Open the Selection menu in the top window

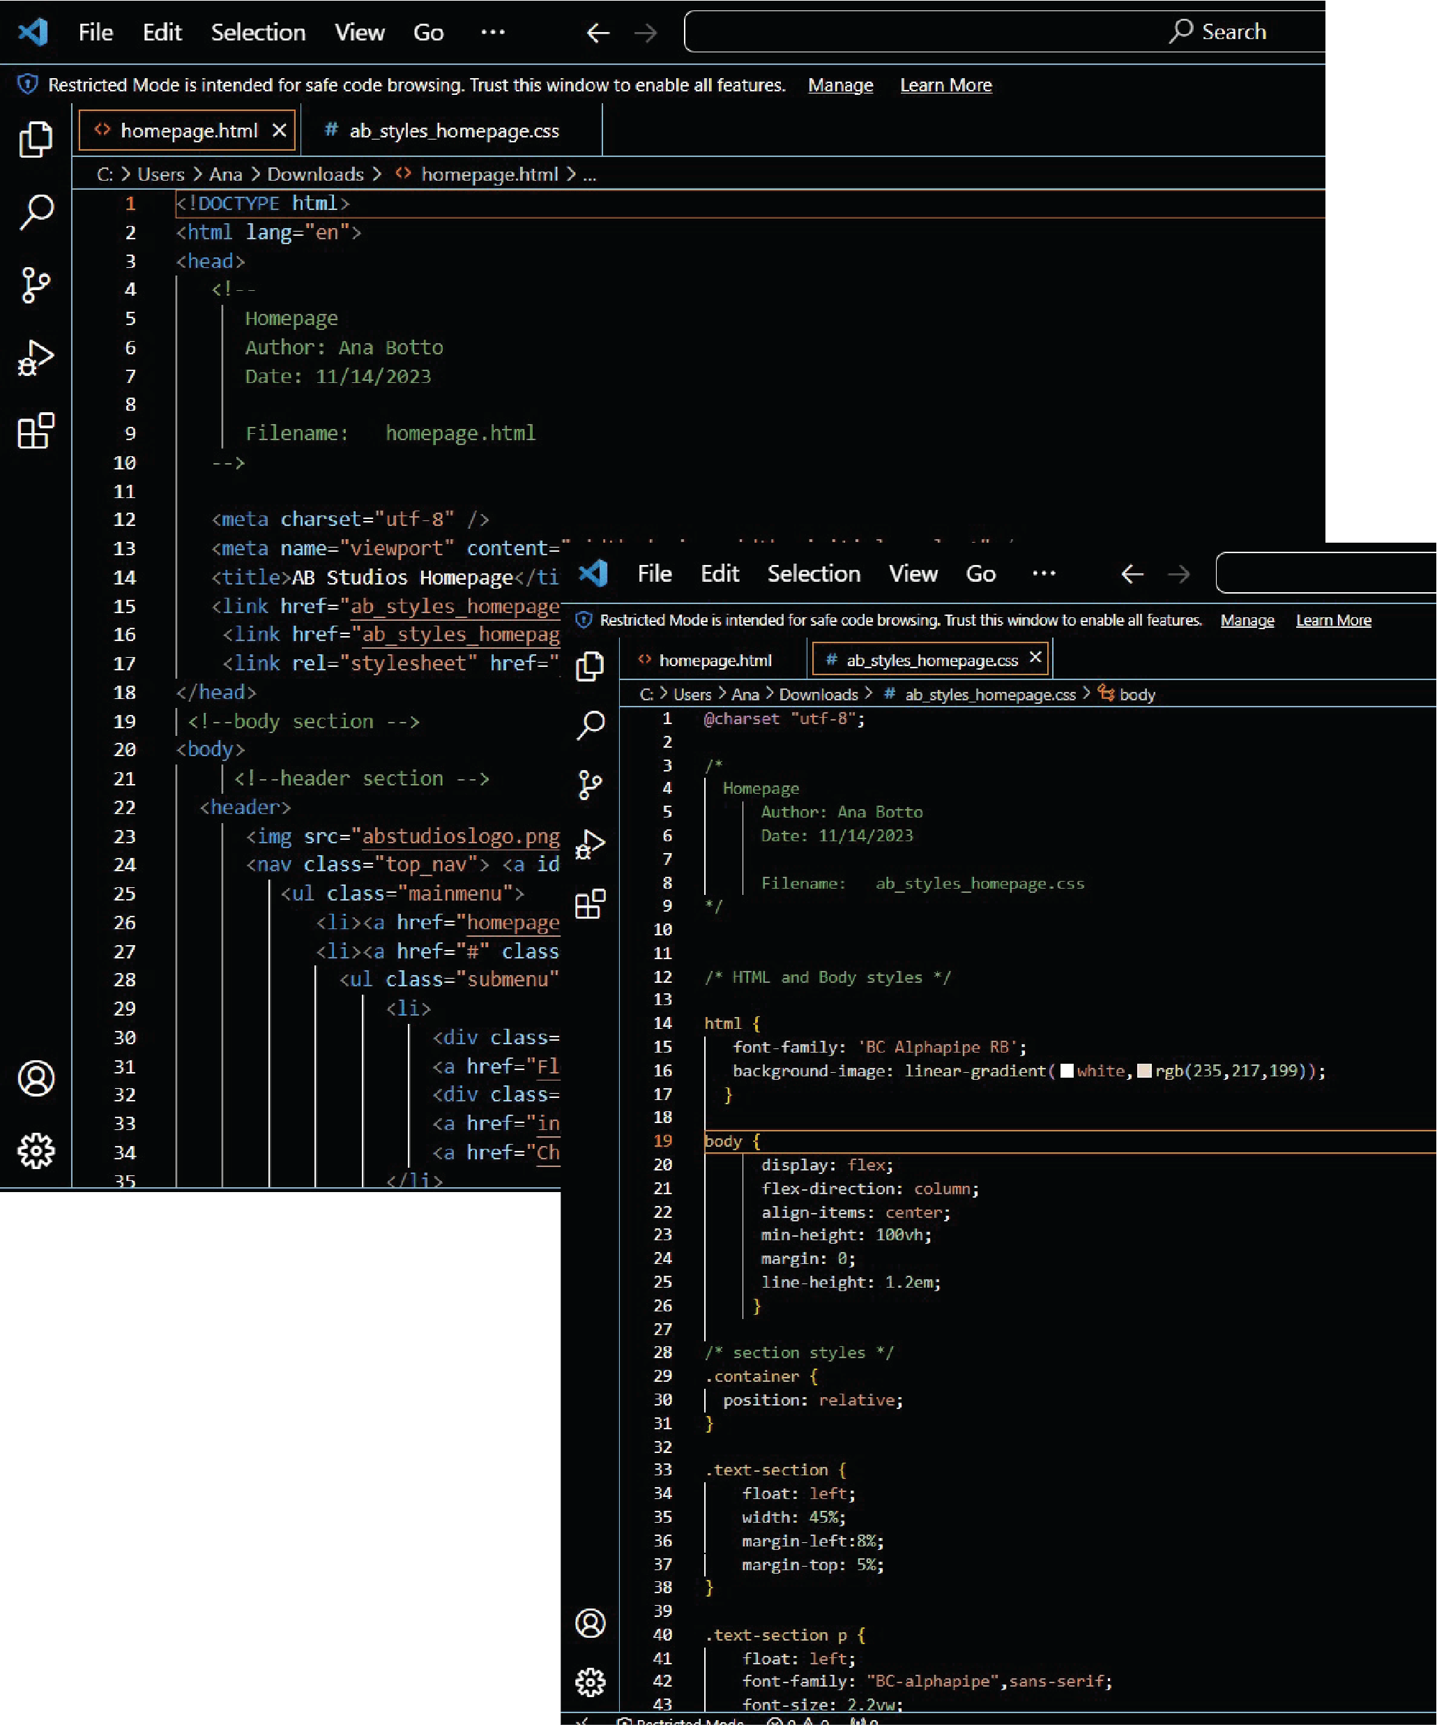258,33
